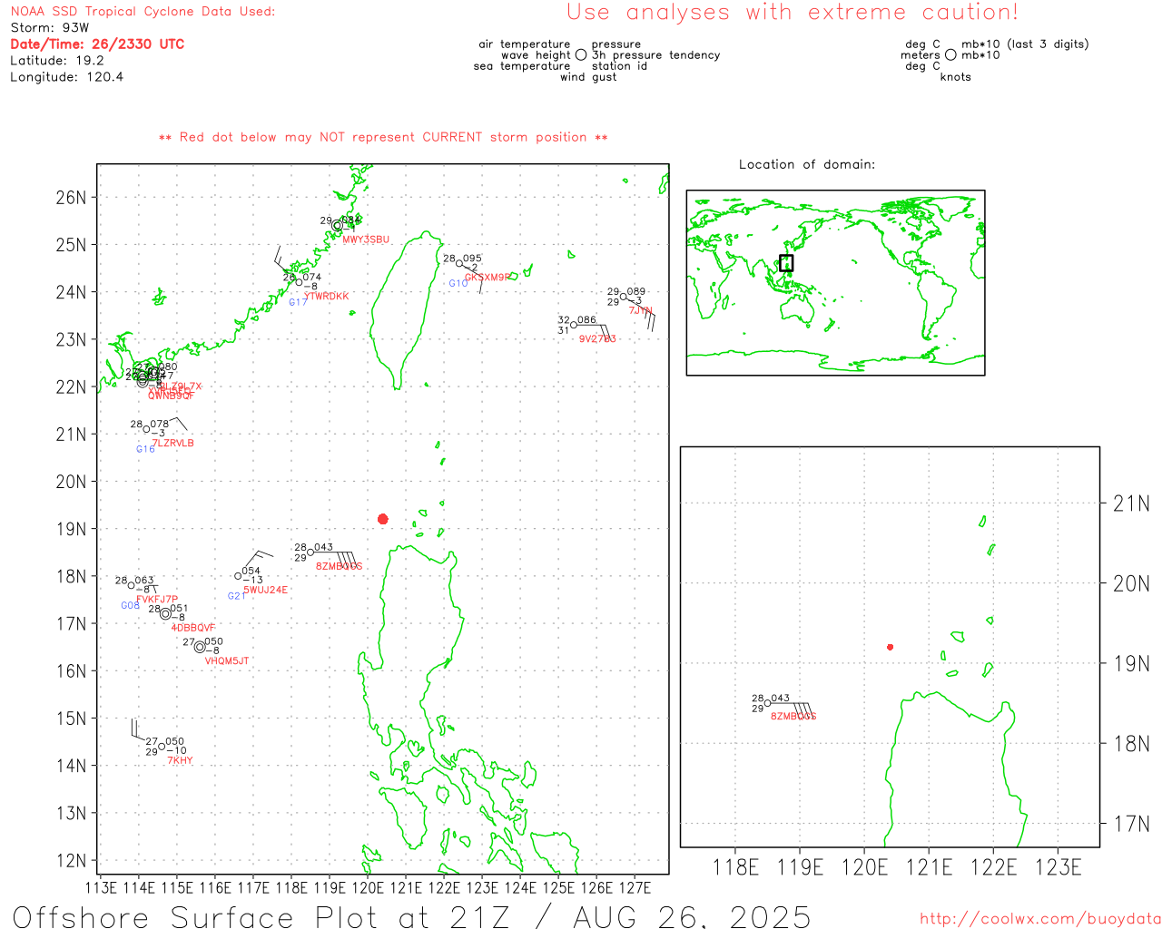This screenshot has width=1162, height=929.
Task: Click blue buoy label G08
Action: (x=130, y=605)
